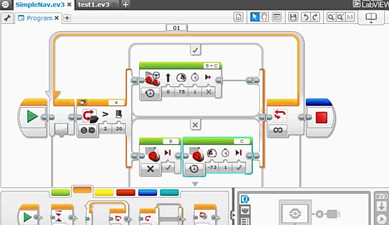Reset zoom to 1:1
The height and width of the screenshot is (225, 389).
click(x=350, y=17)
